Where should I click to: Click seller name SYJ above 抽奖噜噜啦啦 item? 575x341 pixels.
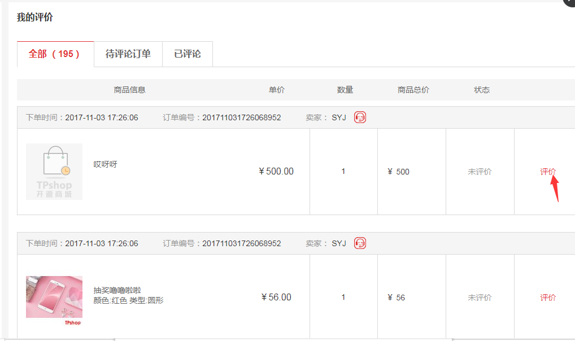click(339, 243)
